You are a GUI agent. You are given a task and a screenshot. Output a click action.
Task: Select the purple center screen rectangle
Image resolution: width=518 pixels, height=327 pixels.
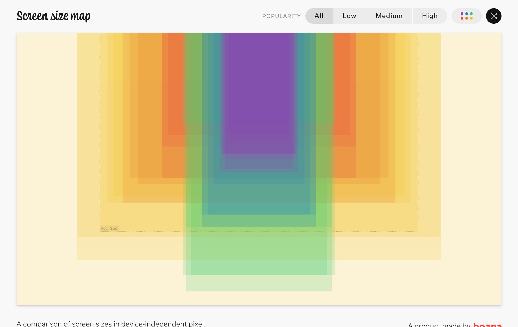coord(259,90)
